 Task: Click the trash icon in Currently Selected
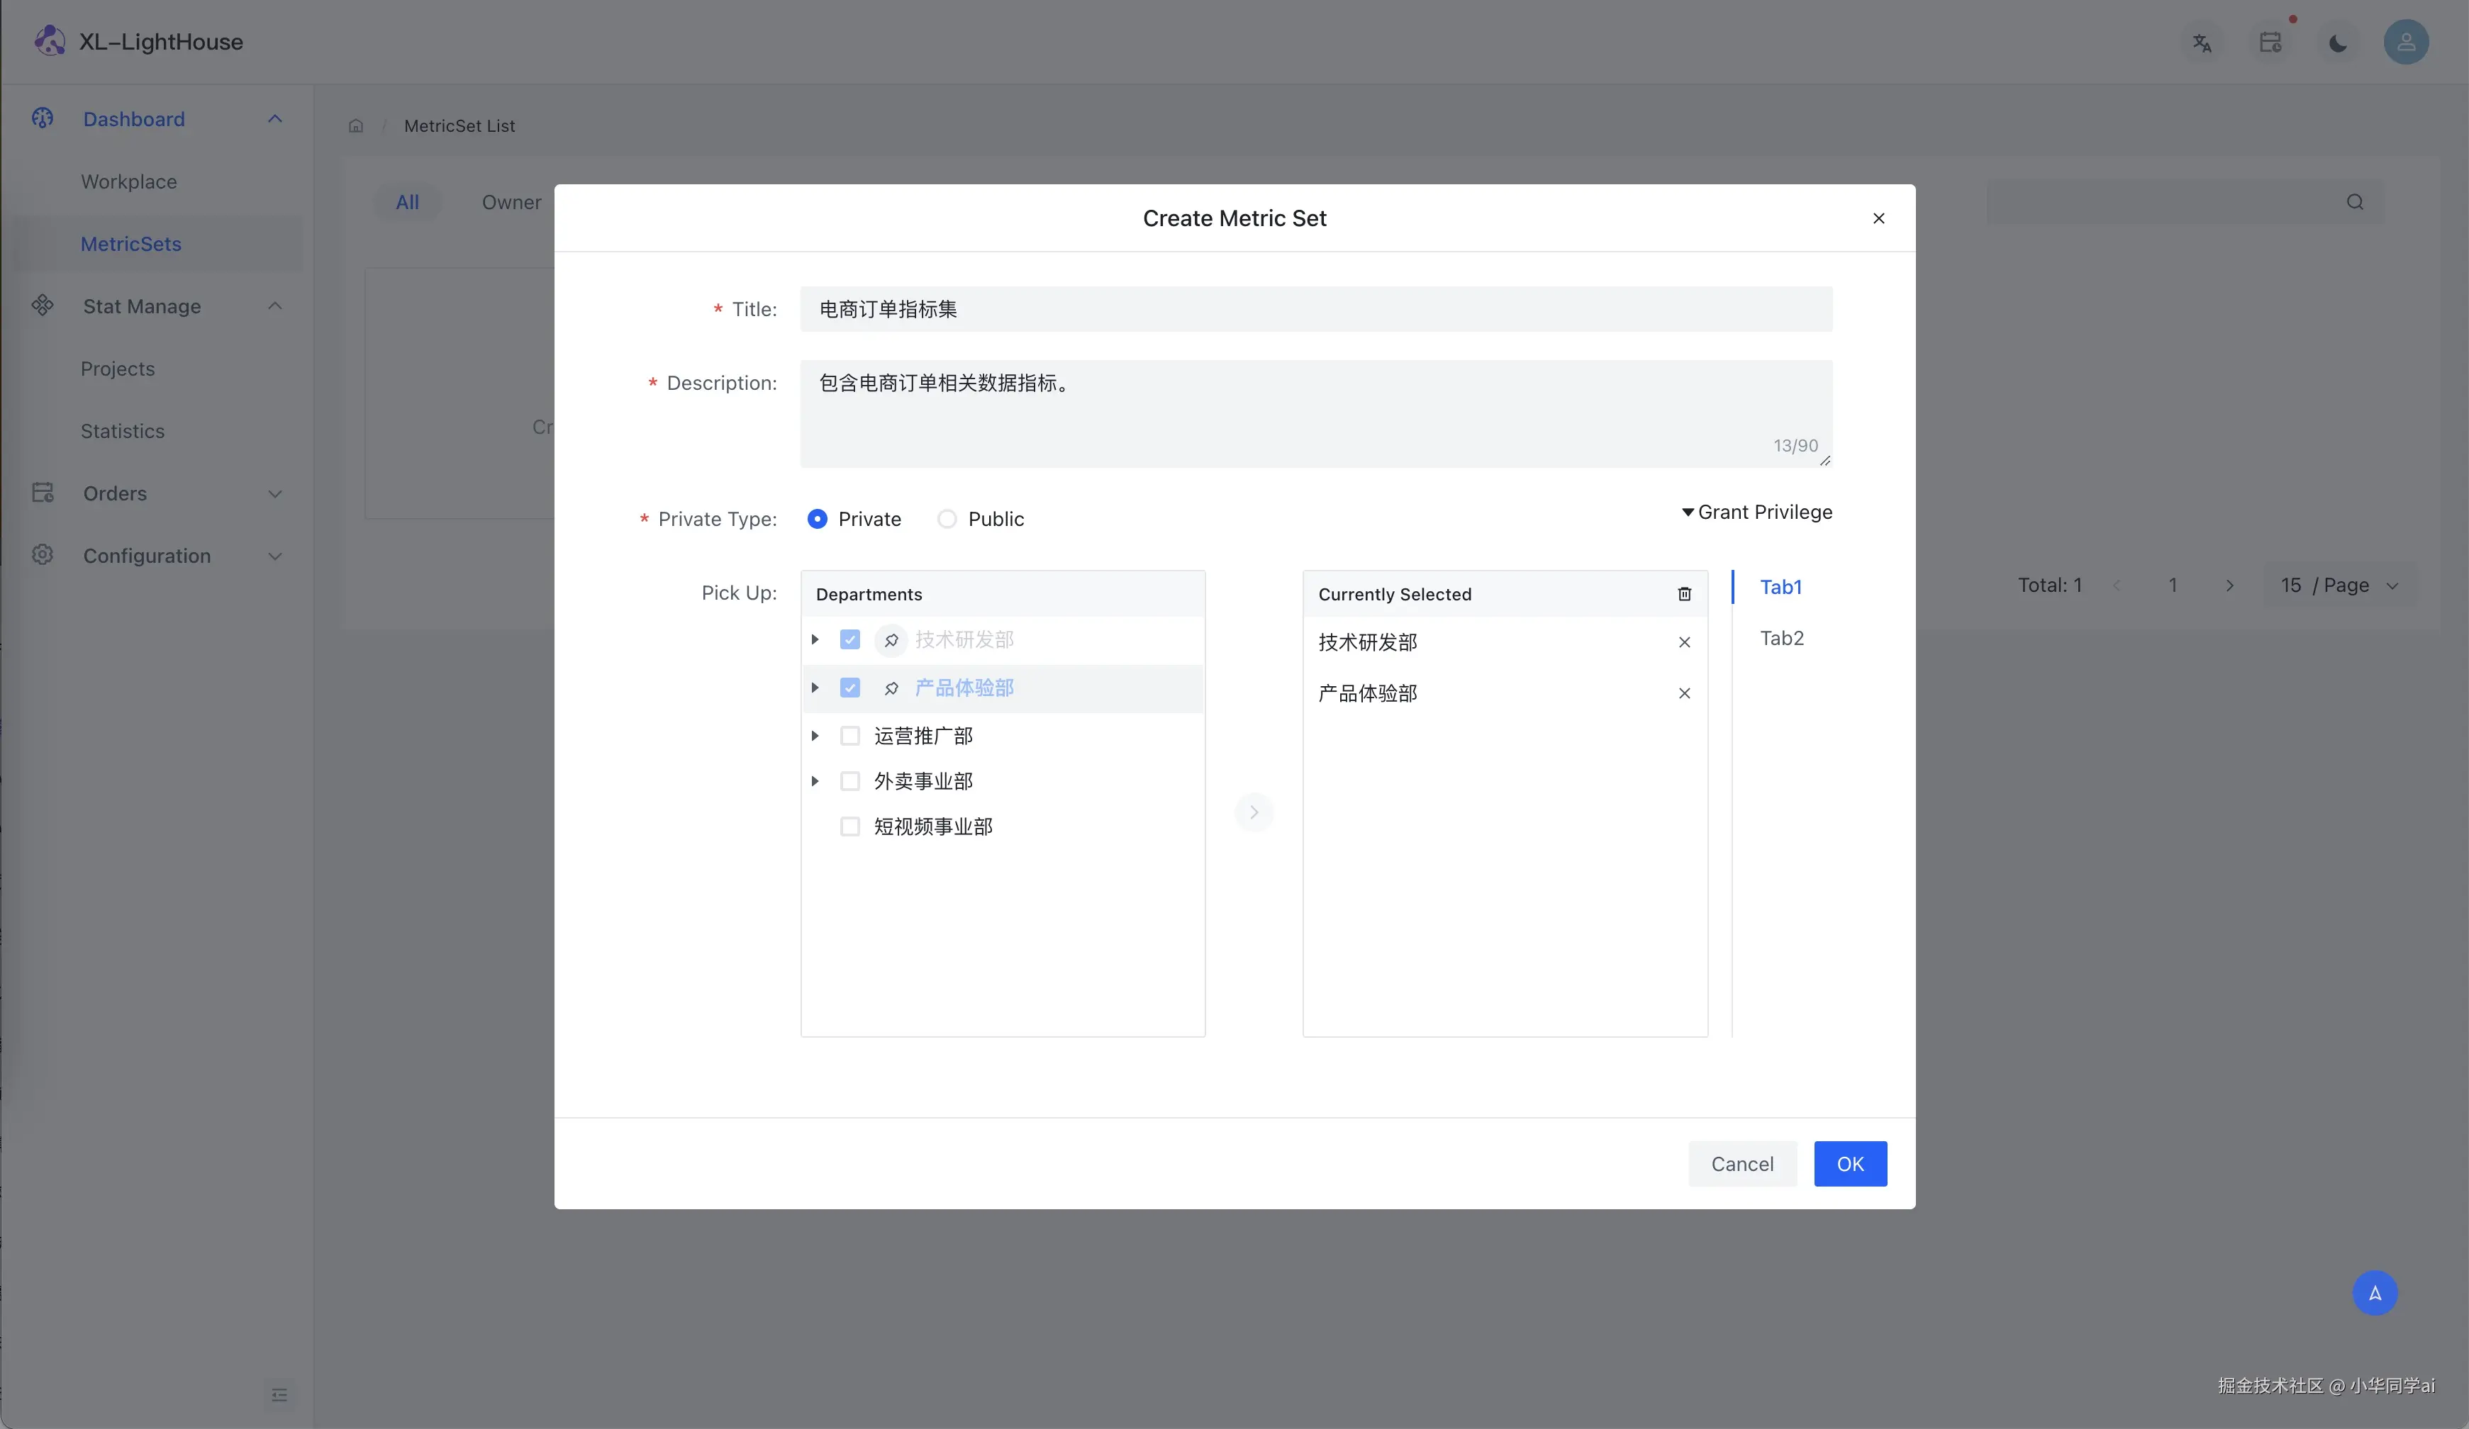1684,595
